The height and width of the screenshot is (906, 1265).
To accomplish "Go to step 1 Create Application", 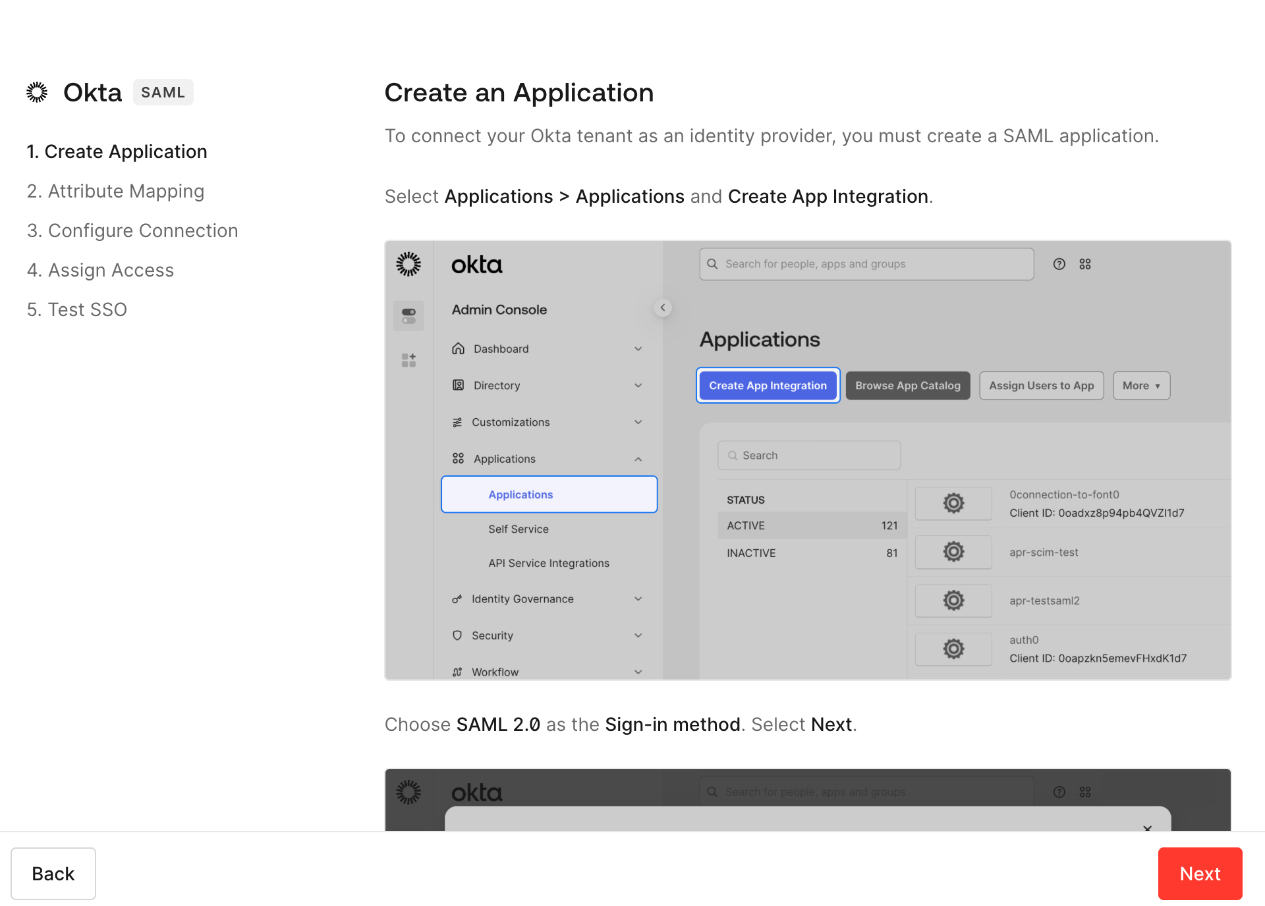I will [117, 151].
